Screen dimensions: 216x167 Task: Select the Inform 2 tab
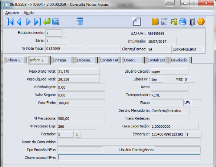coord(39,60)
